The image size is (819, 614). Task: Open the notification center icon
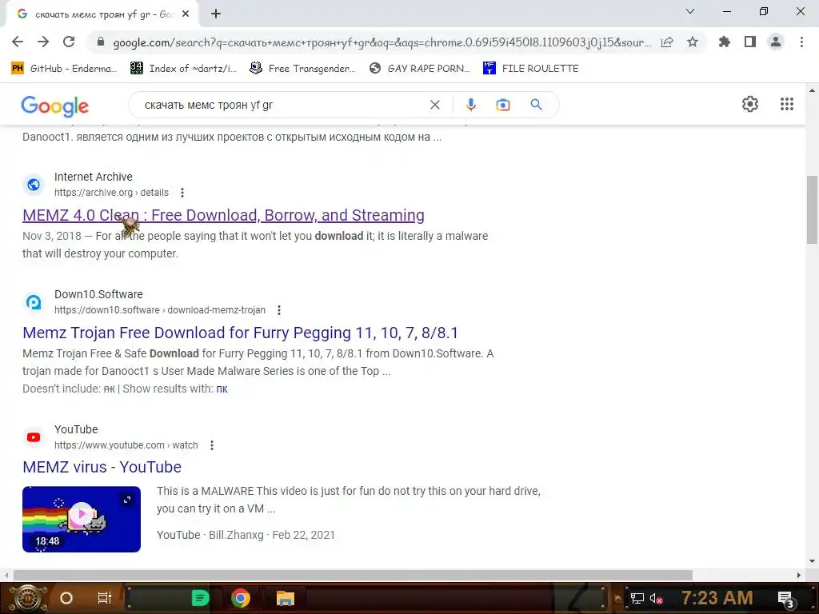786,599
